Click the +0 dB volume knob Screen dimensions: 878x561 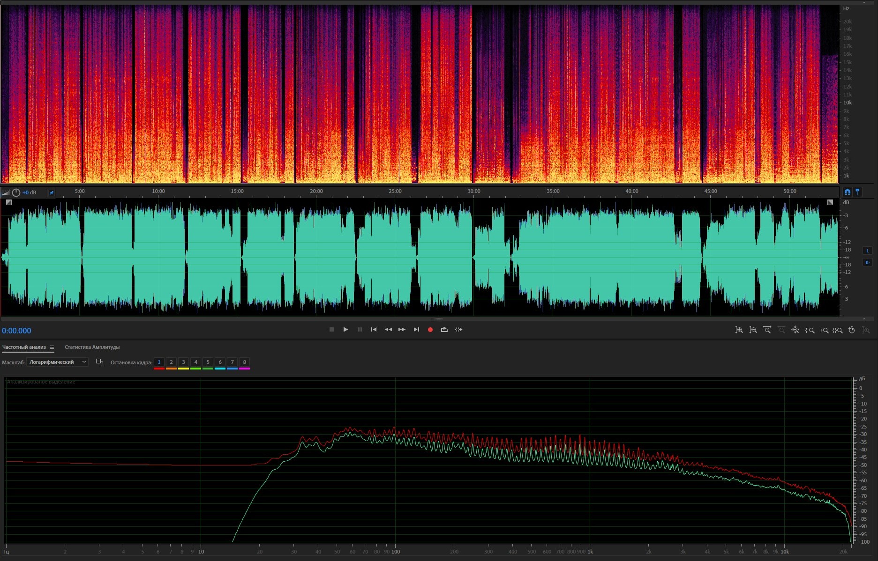tap(16, 192)
